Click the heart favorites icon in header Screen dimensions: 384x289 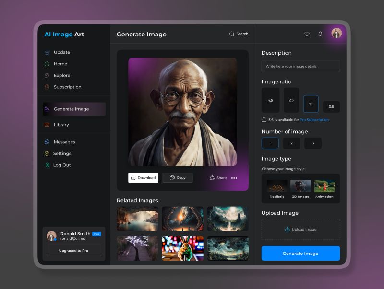(307, 34)
